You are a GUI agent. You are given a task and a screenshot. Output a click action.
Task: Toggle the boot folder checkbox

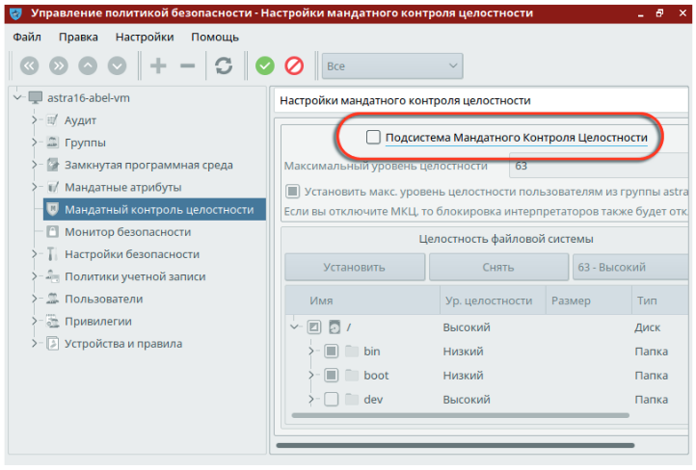coord(331,375)
